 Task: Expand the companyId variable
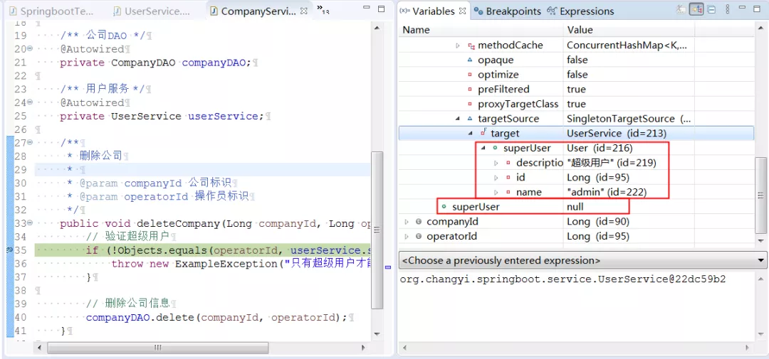pos(407,222)
